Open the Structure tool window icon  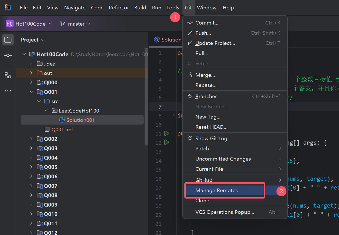tap(8, 75)
